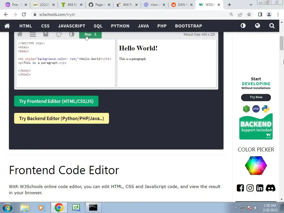The height and width of the screenshot is (213, 284).
Task: Reload the page with refresh icon
Action: point(24,14)
